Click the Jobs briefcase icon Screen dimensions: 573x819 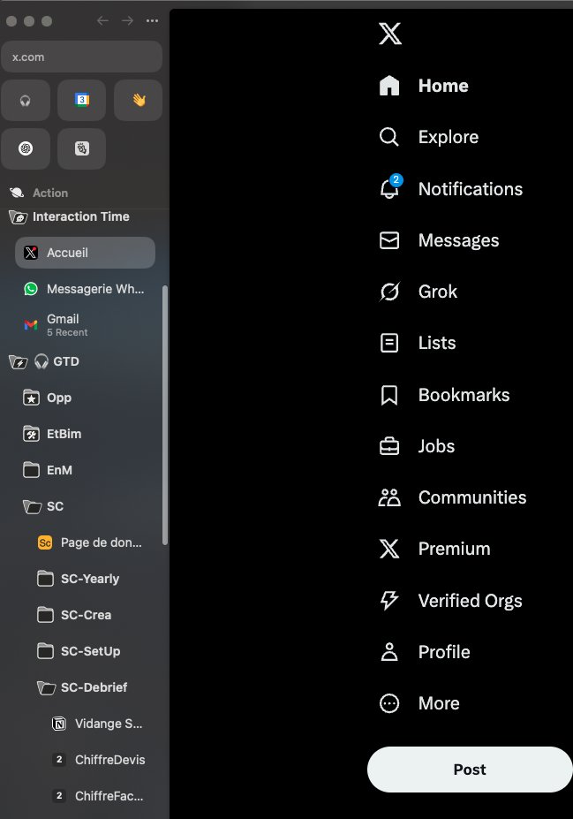click(x=389, y=446)
